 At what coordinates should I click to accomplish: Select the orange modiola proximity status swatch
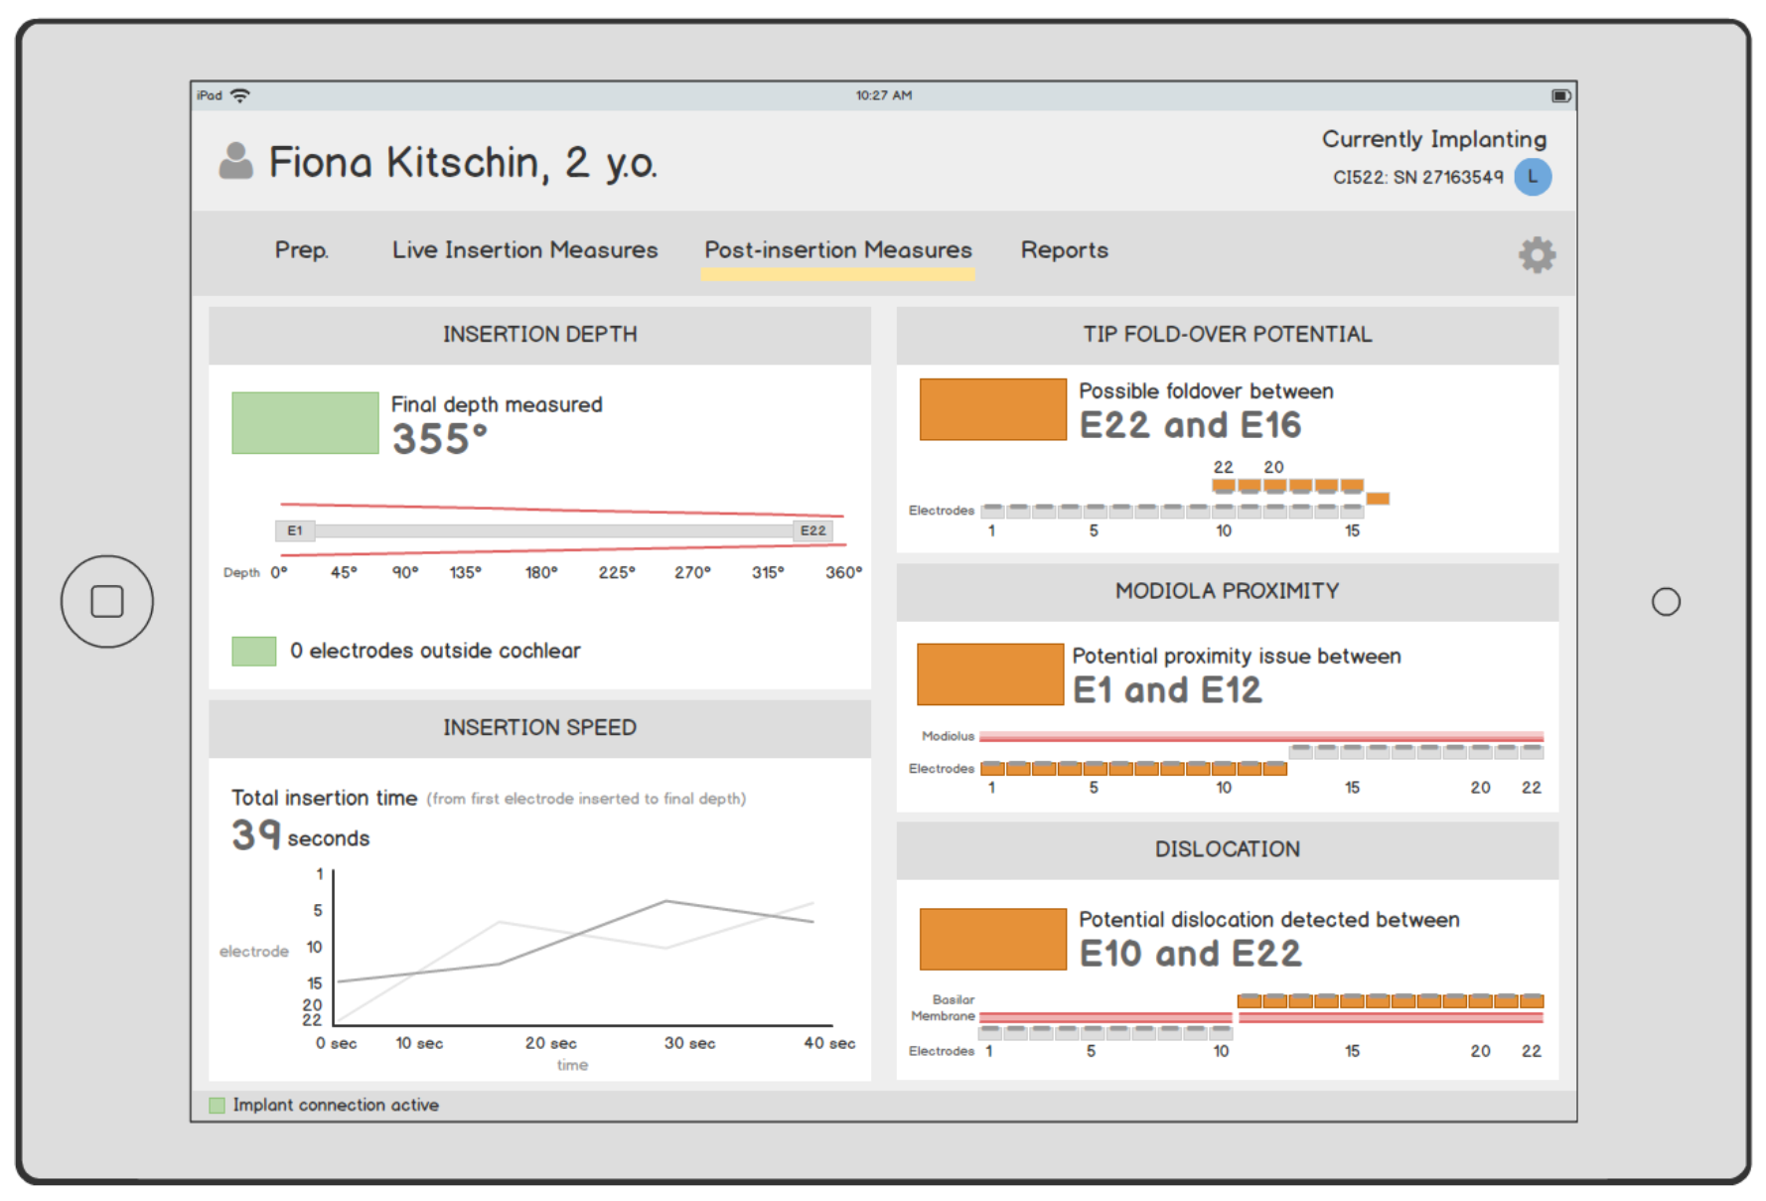pos(989,675)
